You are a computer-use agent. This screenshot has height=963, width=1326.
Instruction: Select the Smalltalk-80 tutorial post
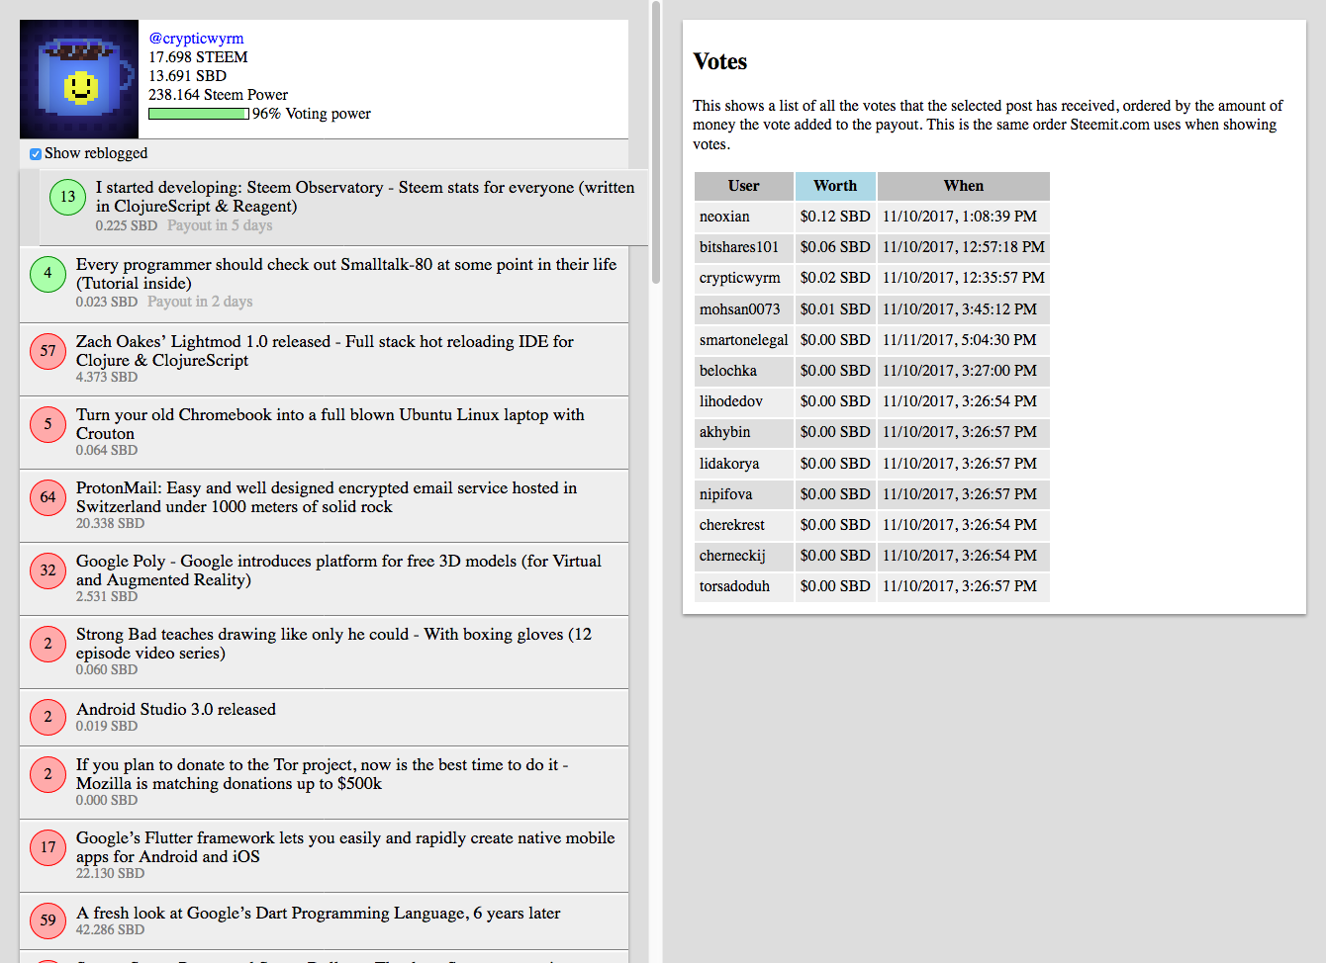click(324, 284)
